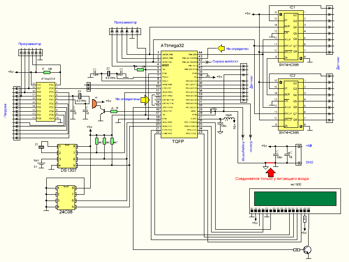The image size is (349, 262).
Task: Click the 'Программатор' label above ATmega32
Action: [x=125, y=22]
